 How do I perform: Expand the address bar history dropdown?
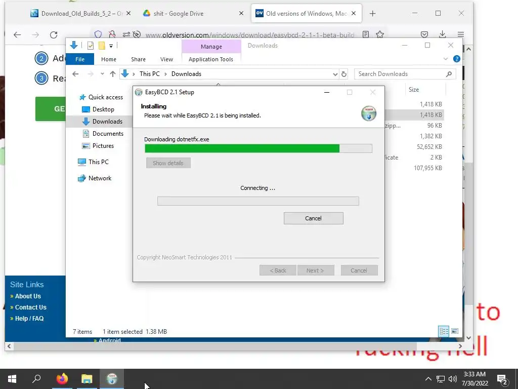point(335,74)
